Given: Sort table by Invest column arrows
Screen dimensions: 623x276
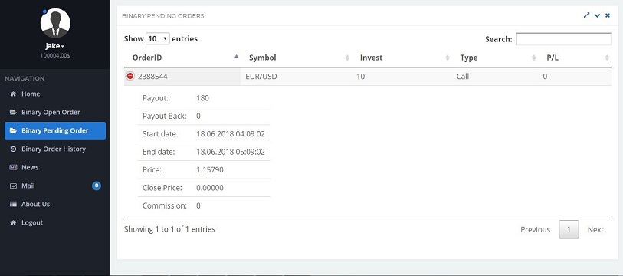Looking at the screenshot, I should (x=448, y=58).
